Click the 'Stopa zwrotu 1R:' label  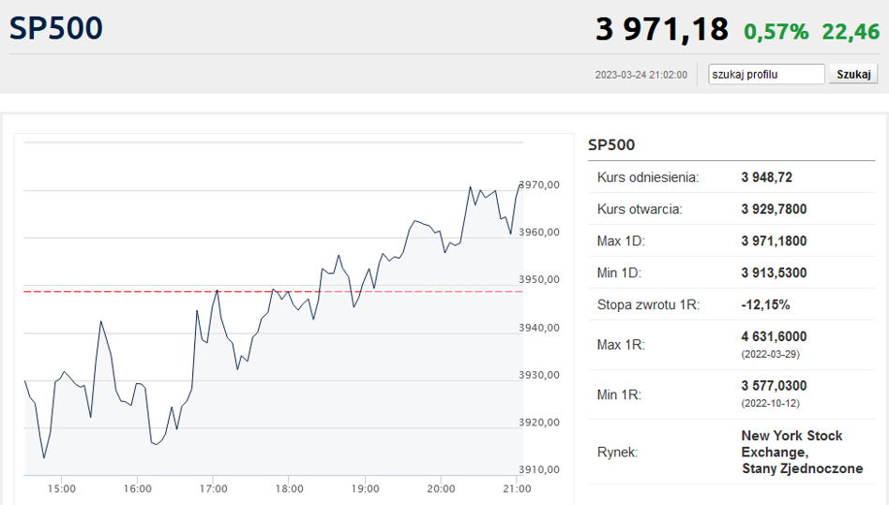(x=648, y=304)
